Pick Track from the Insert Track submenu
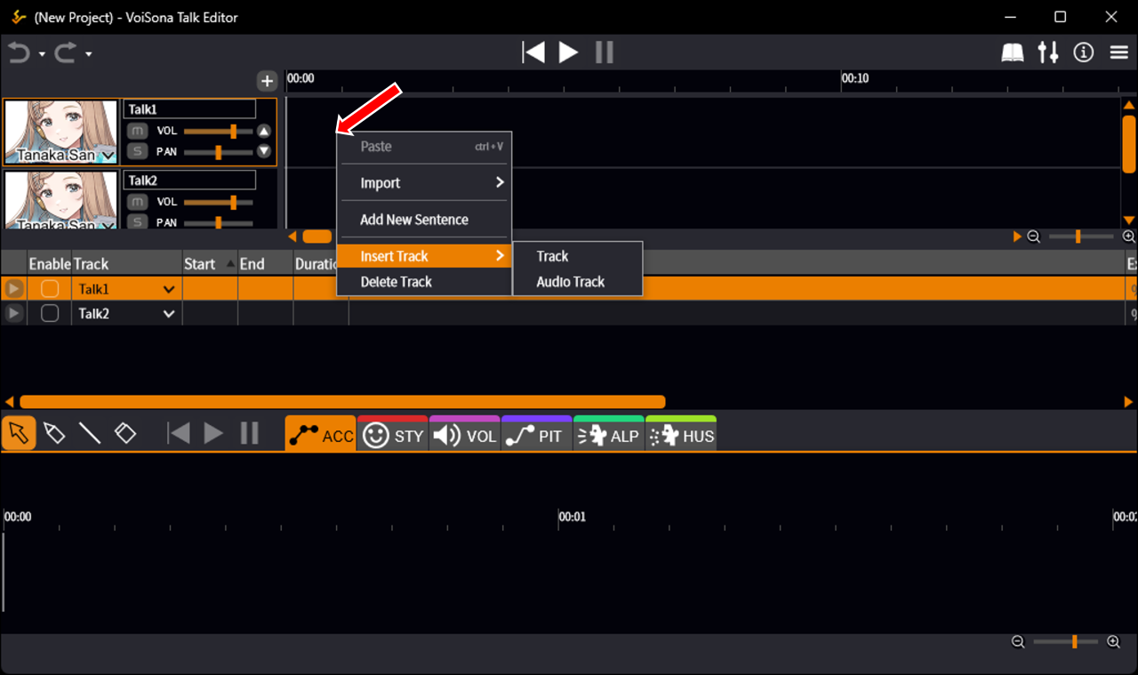Image resolution: width=1138 pixels, height=675 pixels. click(x=577, y=256)
